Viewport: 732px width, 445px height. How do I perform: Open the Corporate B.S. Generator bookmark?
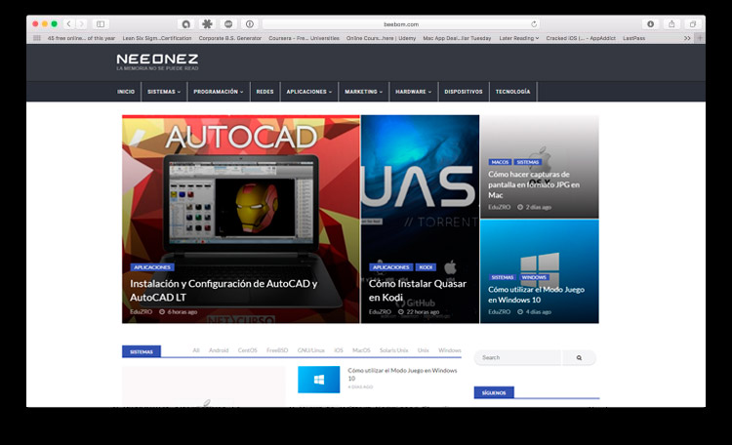(x=230, y=38)
